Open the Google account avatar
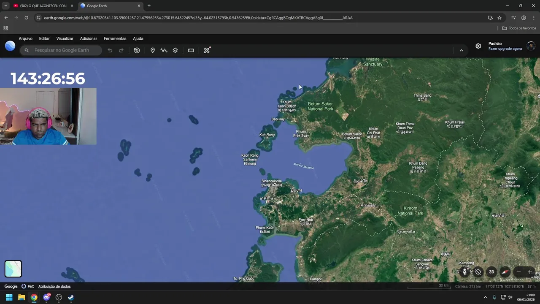 point(531,46)
